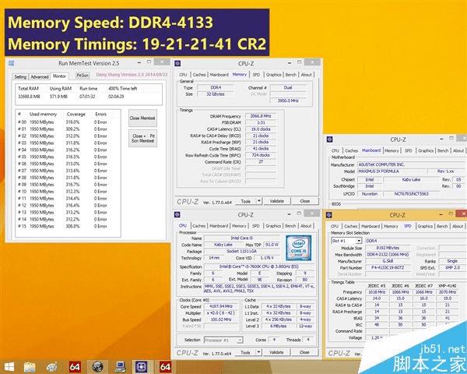Open Memory tab in CPU-Z processor window
This screenshot has height=374, width=467.
(x=239, y=226)
